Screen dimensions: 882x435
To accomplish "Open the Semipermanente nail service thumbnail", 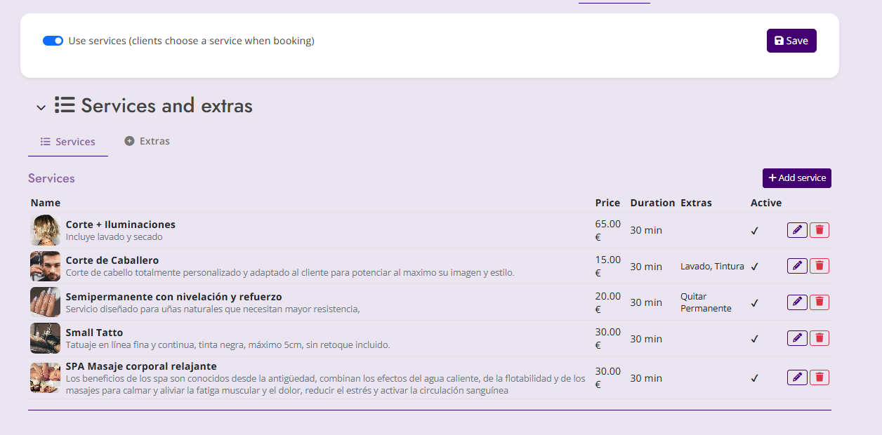I will (45, 302).
